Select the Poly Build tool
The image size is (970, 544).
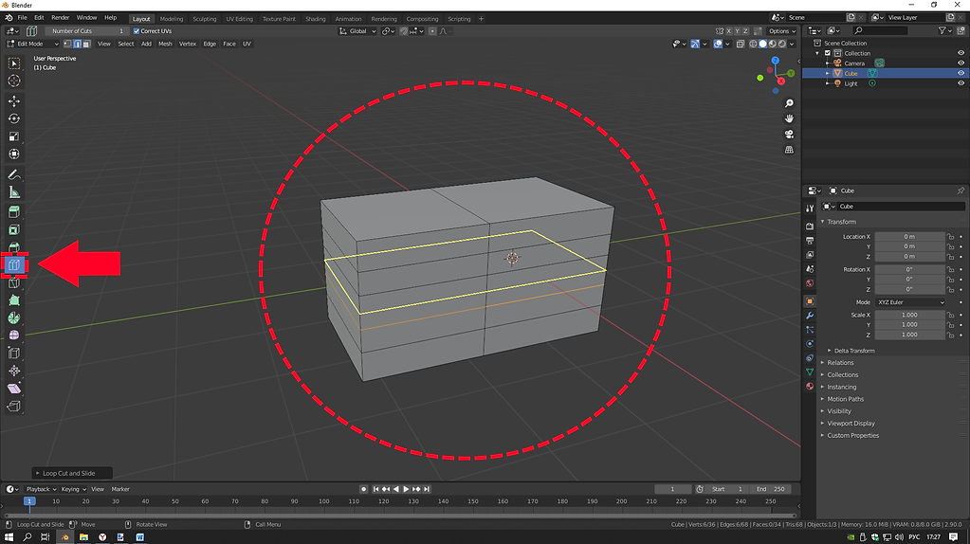[13, 300]
